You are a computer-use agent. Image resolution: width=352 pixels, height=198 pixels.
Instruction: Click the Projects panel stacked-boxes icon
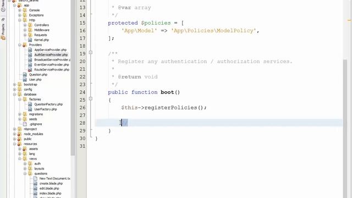point(3,37)
